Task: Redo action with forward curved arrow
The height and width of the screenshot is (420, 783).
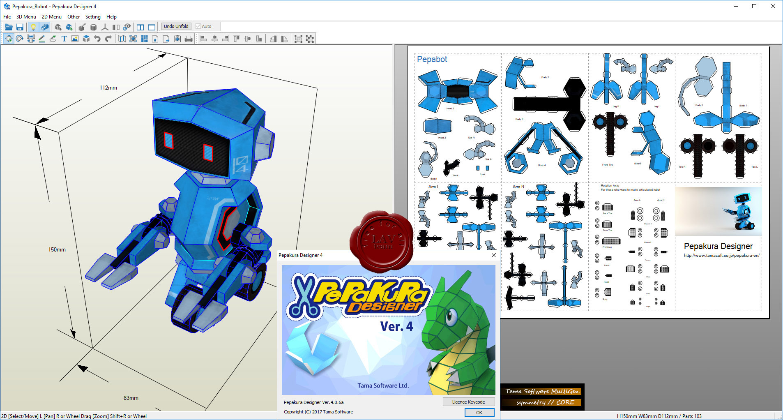Action: pyautogui.click(x=108, y=39)
